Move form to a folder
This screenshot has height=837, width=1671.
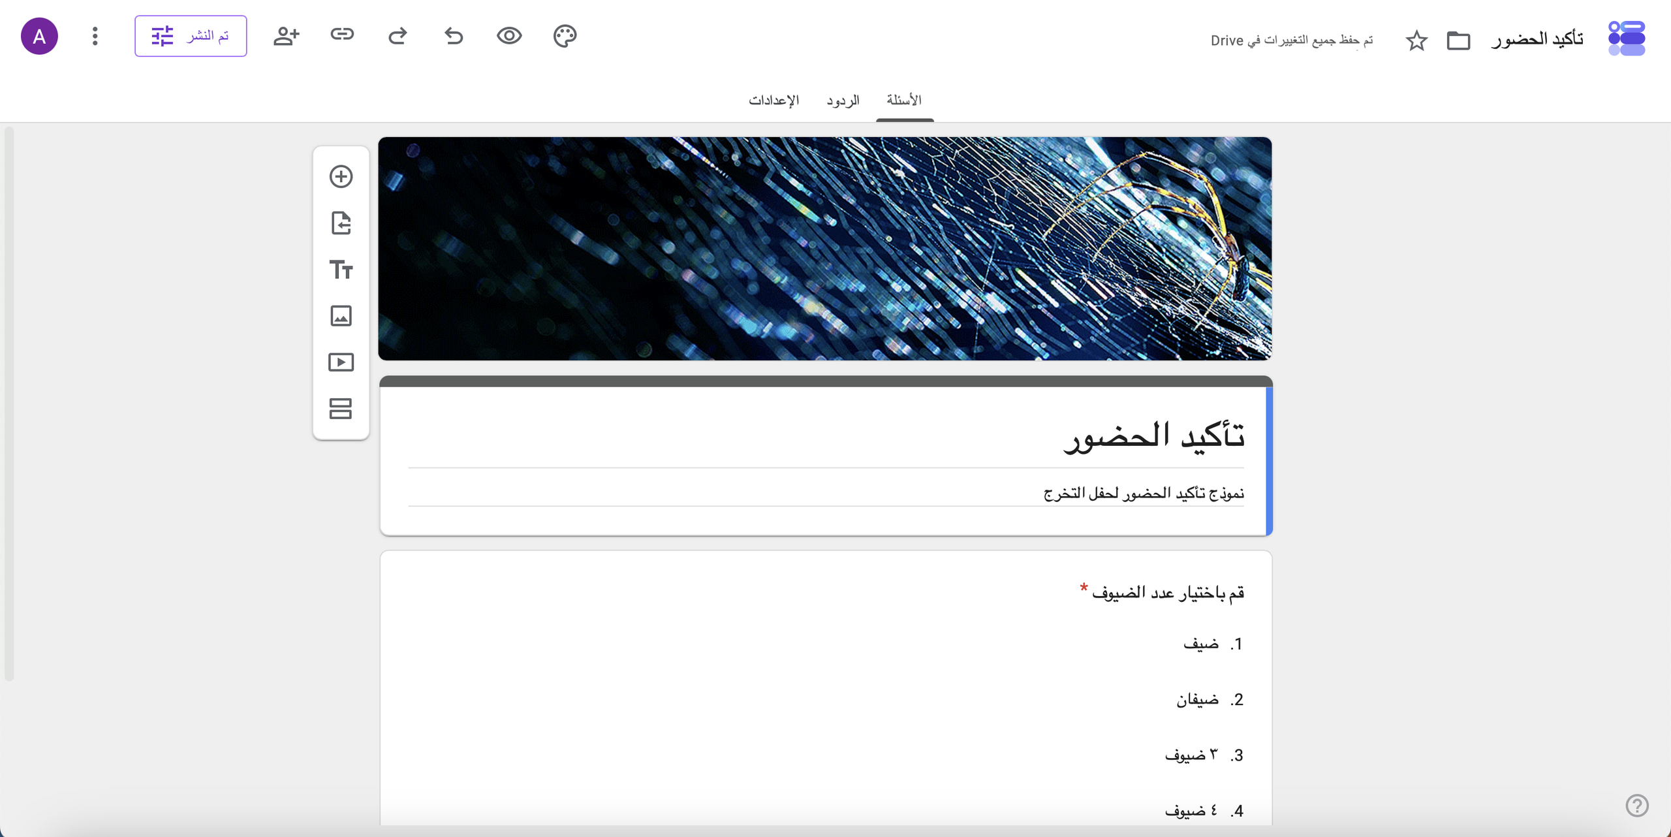(1458, 40)
